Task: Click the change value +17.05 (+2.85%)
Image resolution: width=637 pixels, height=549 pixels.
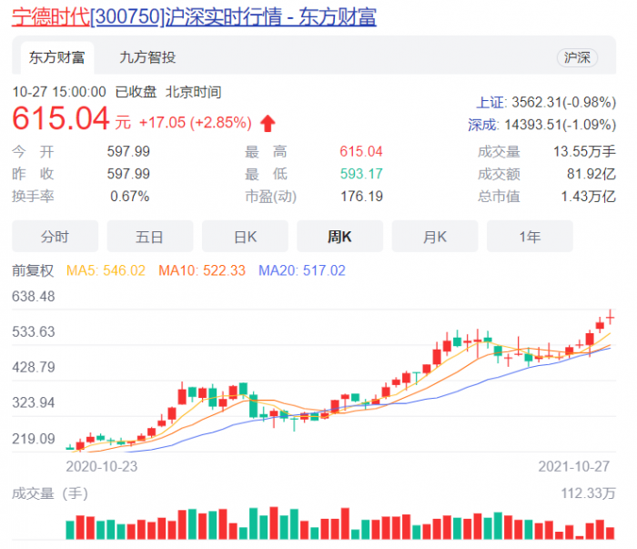Action: click(x=196, y=122)
